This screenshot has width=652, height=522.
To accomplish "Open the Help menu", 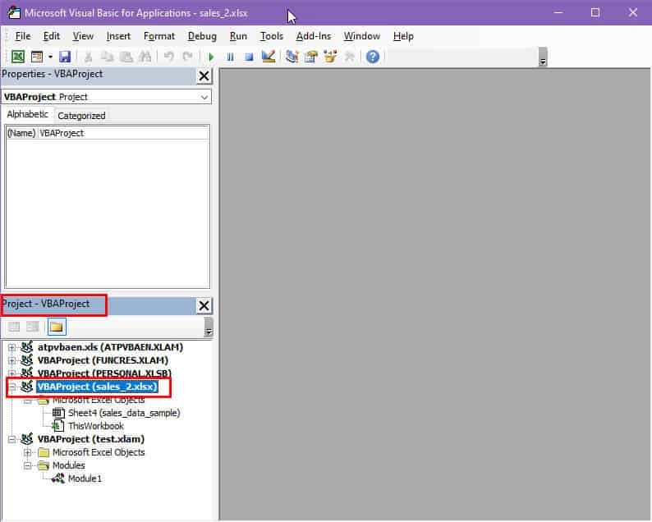I will [x=403, y=36].
